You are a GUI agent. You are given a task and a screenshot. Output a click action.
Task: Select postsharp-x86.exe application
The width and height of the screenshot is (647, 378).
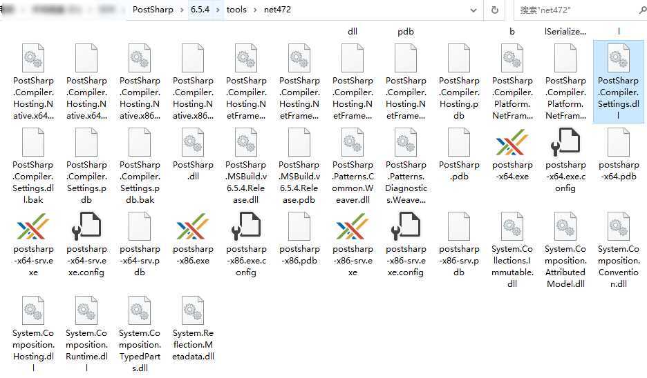pyautogui.click(x=193, y=239)
